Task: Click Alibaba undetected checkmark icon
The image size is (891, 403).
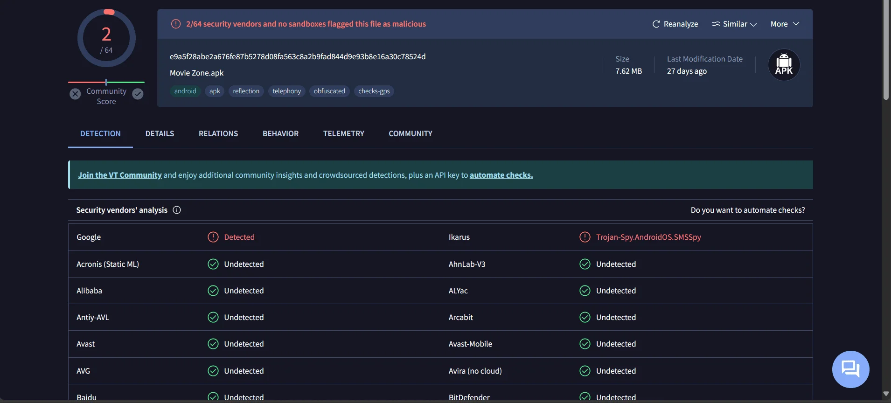Action: coord(213,291)
